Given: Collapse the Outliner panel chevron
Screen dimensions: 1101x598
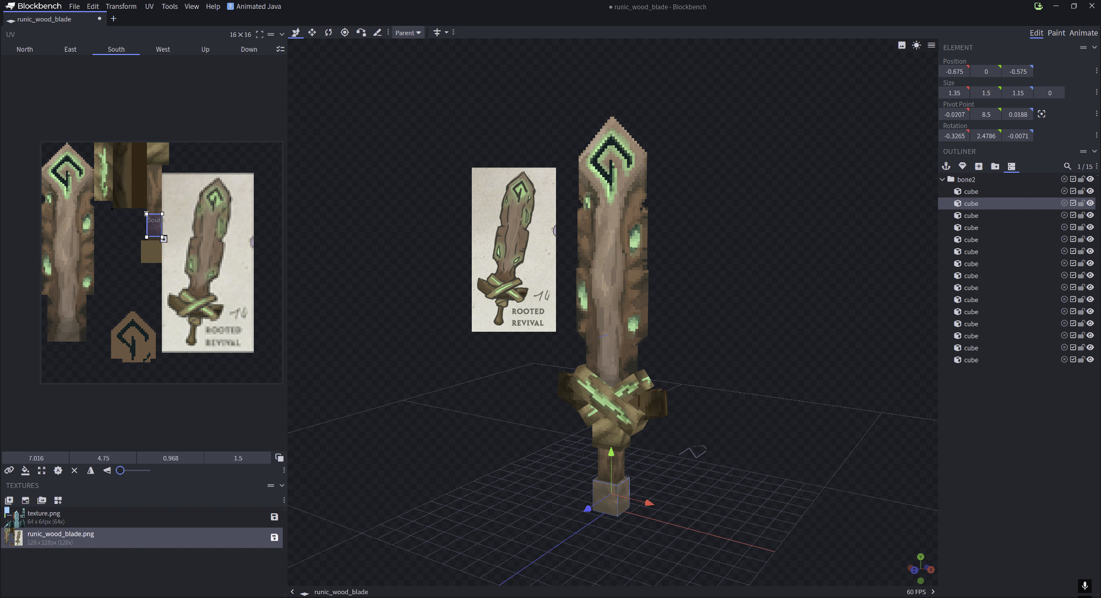Looking at the screenshot, I should (1094, 151).
